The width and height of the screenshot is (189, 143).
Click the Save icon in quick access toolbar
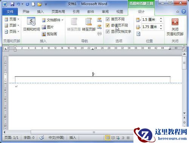12,4
